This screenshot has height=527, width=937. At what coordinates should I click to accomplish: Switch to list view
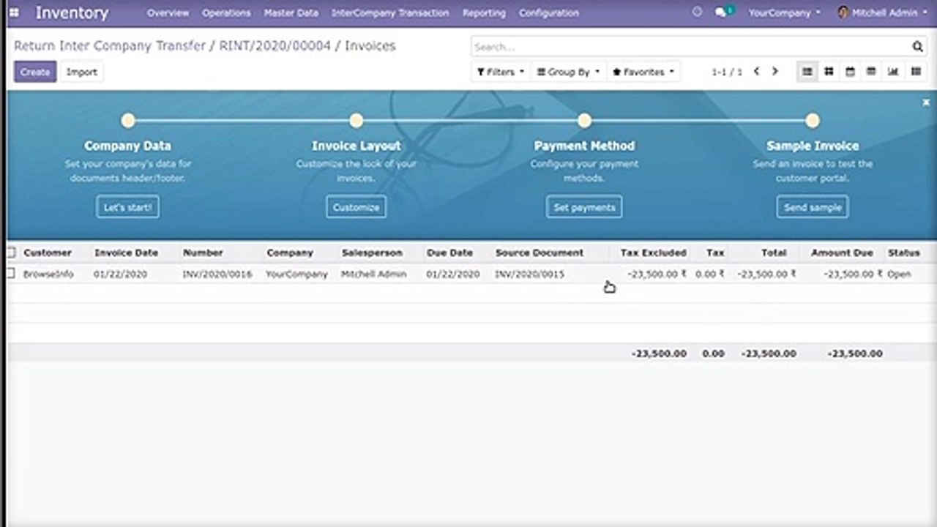click(x=807, y=72)
